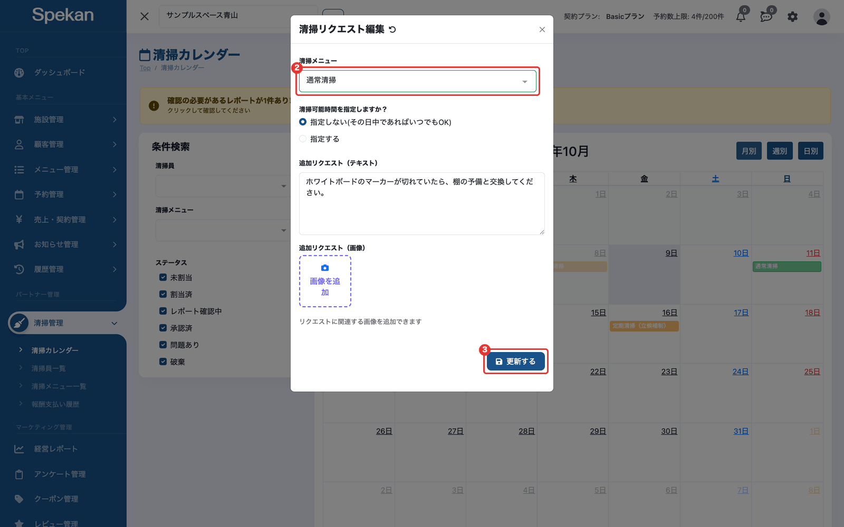The height and width of the screenshot is (527, 844).
Task: Switch calendar to 月別 view
Action: (749, 151)
